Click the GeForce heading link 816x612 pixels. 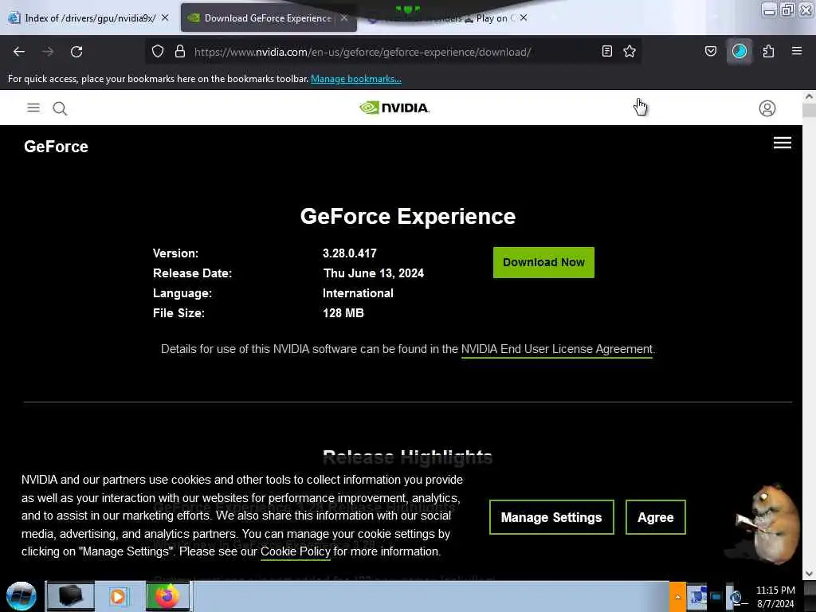click(57, 147)
